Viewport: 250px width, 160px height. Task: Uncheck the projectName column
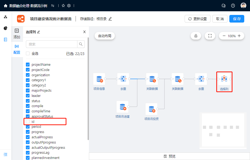[x=28, y=64]
